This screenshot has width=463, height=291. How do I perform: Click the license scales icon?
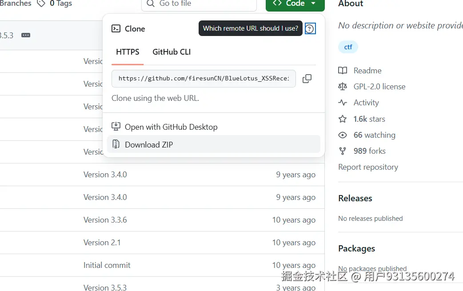pyautogui.click(x=343, y=87)
